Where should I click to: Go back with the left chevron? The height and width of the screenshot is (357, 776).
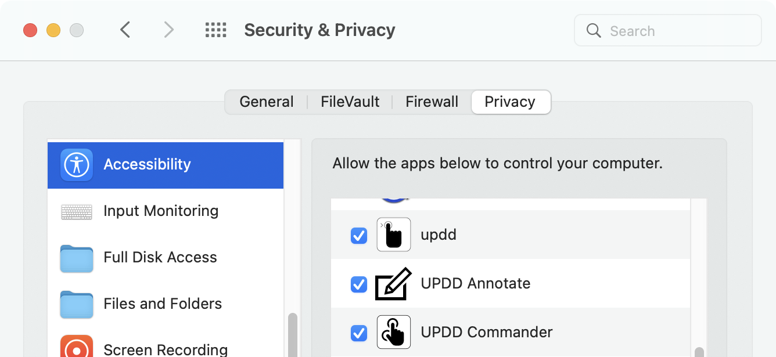125,30
